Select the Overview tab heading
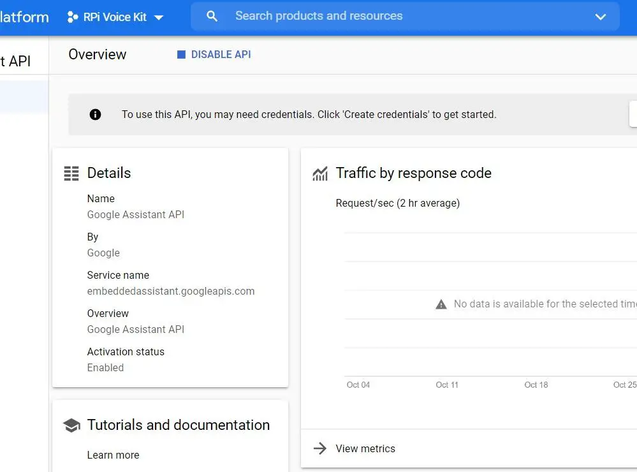This screenshot has height=472, width=637. tap(97, 54)
